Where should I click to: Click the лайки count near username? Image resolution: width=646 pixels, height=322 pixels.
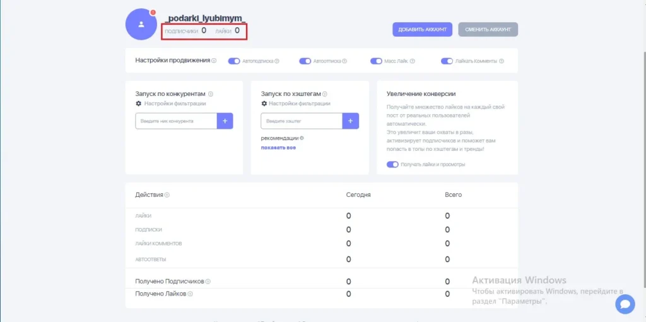tap(237, 30)
